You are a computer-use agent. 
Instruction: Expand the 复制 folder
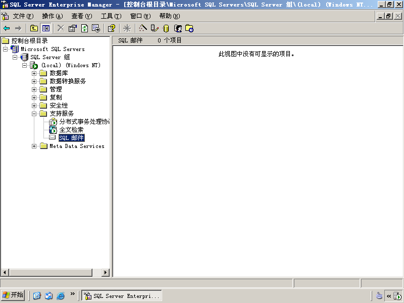click(x=34, y=97)
